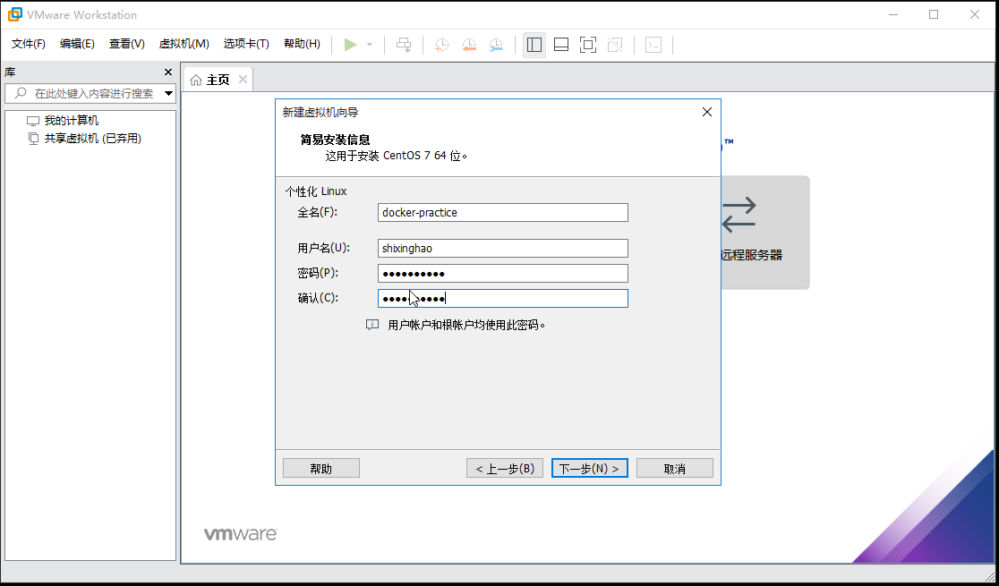Power on the virtual machine with the green play button
Screen dimensions: 999x586
[x=350, y=45]
